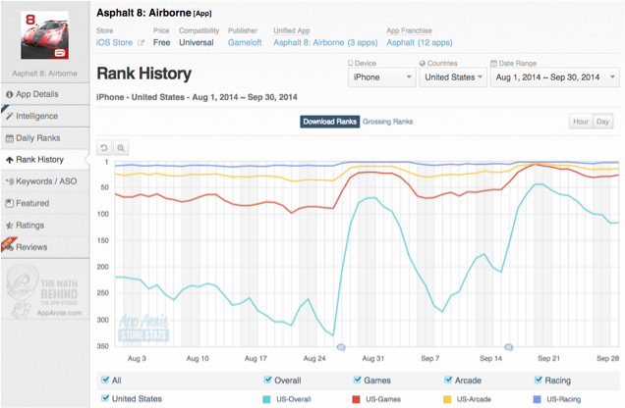Screen dimensions: 625x408
Task: Open the Featured page
Action: pos(45,203)
